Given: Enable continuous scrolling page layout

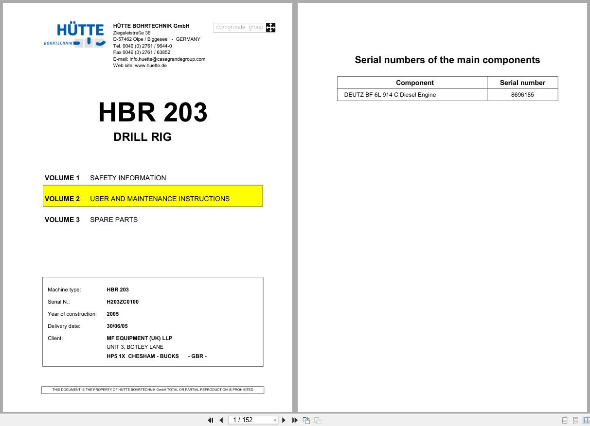Looking at the screenshot, I should point(575,420).
